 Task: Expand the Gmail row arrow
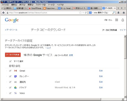(7, 71)
